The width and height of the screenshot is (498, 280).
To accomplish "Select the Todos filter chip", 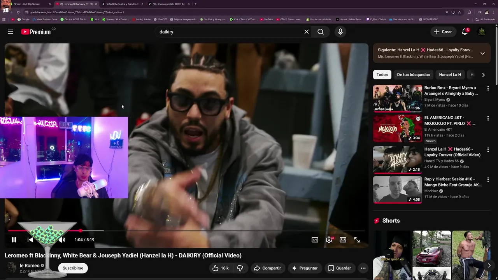I will tap(382, 75).
